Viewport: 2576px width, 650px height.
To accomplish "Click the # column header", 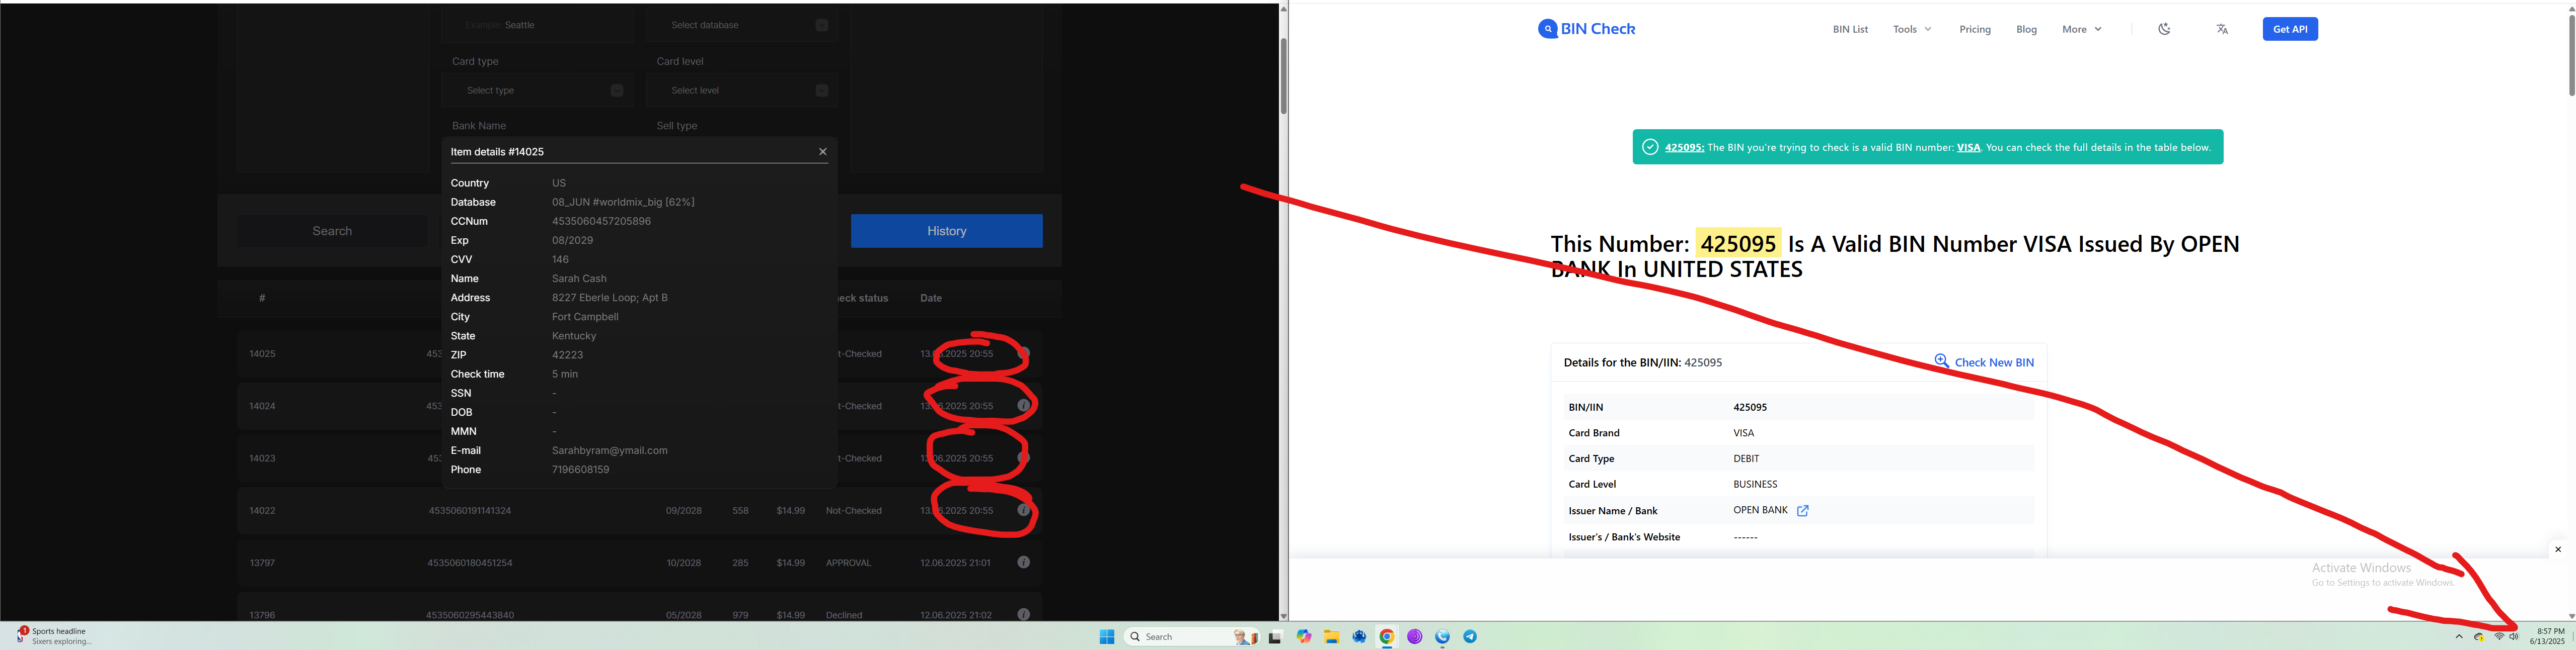I will coord(262,298).
